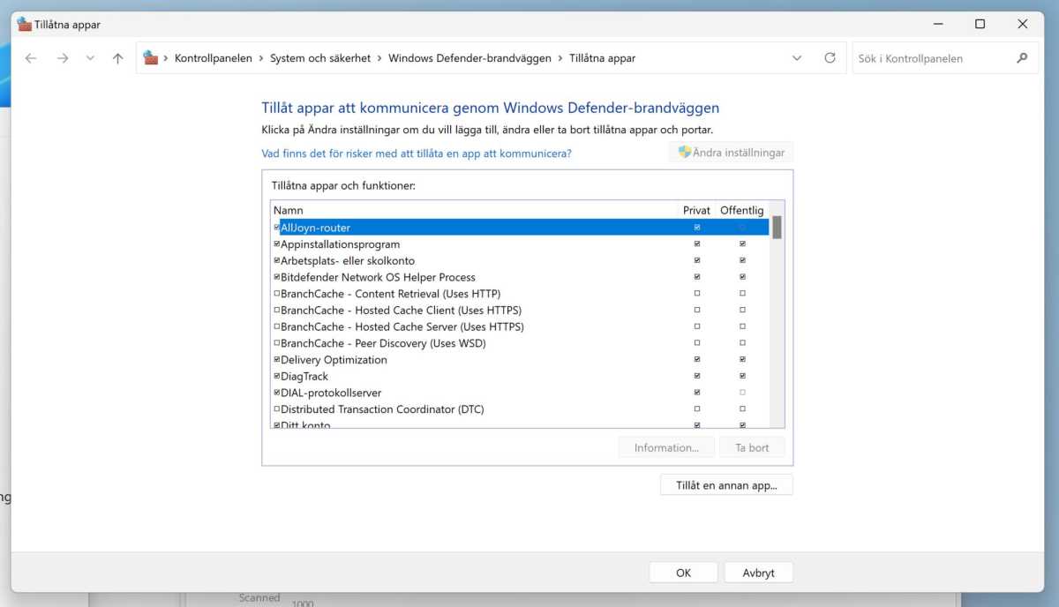Maximize the Tillåtna appar window
Viewport: 1059px width, 607px height.
coord(980,24)
